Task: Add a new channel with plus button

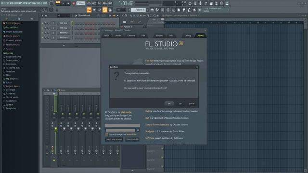Action: coord(64,45)
